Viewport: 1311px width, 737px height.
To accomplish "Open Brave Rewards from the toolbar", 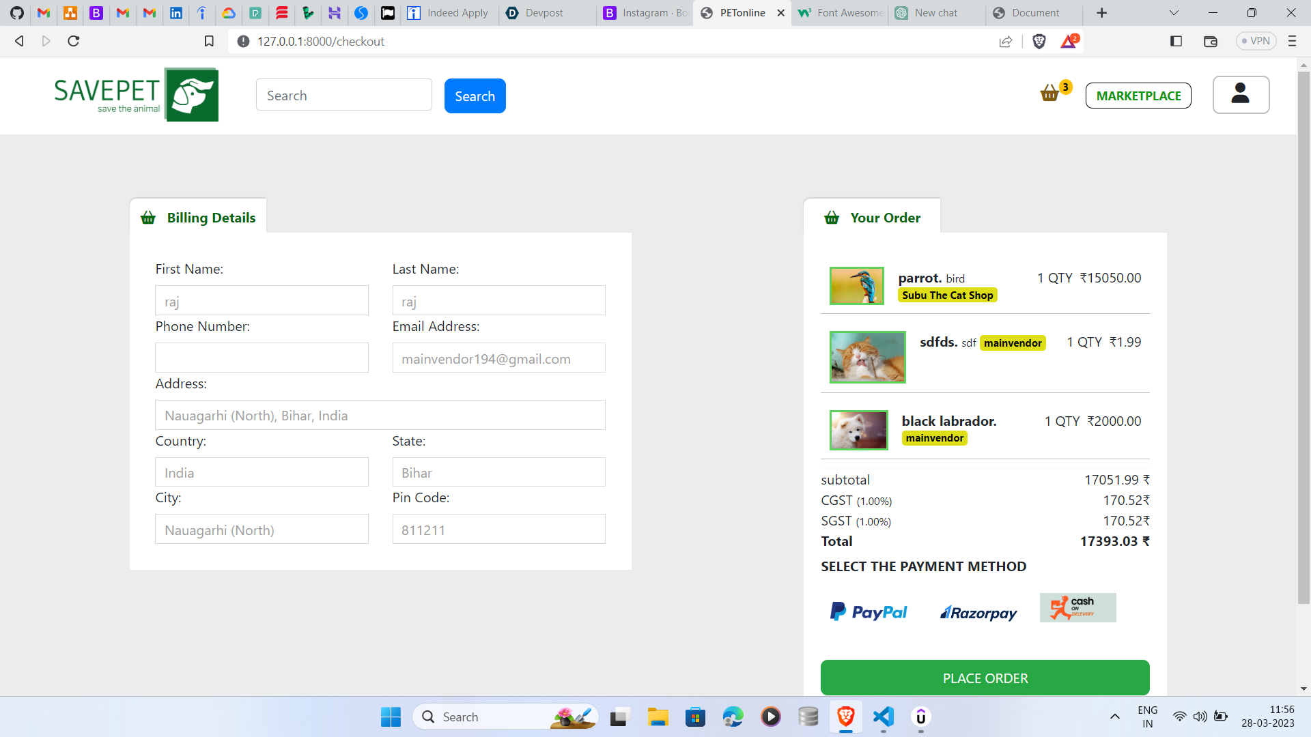I will 1069,41.
